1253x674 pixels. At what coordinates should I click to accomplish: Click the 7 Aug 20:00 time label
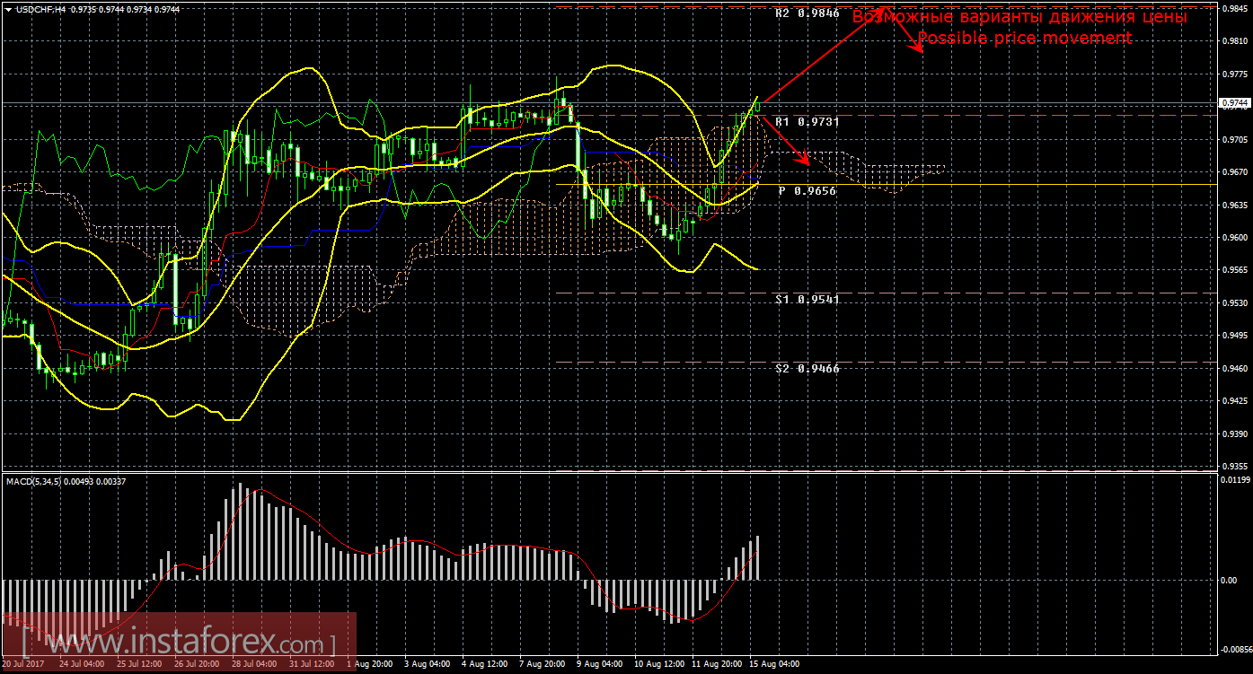click(x=543, y=665)
